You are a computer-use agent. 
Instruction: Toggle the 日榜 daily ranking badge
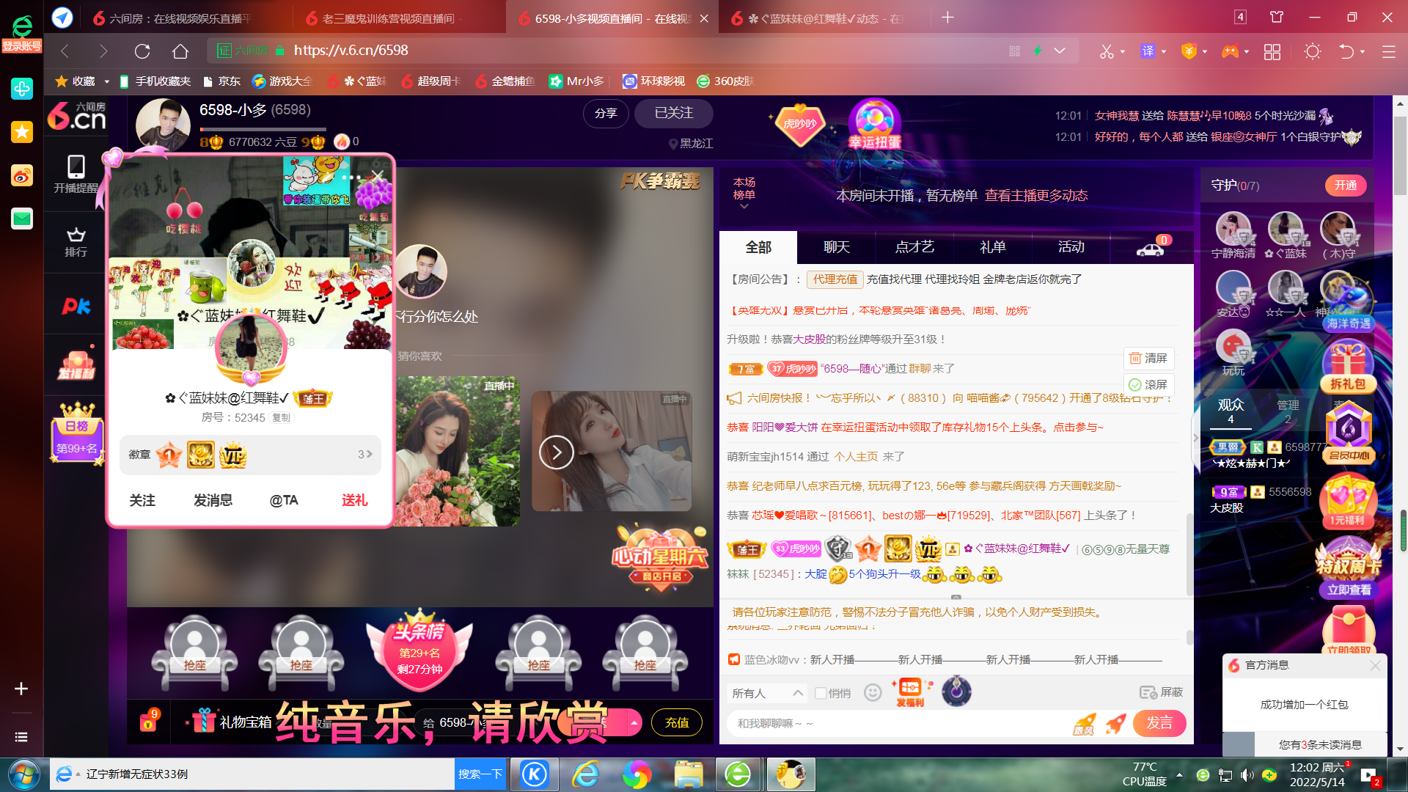tap(77, 434)
